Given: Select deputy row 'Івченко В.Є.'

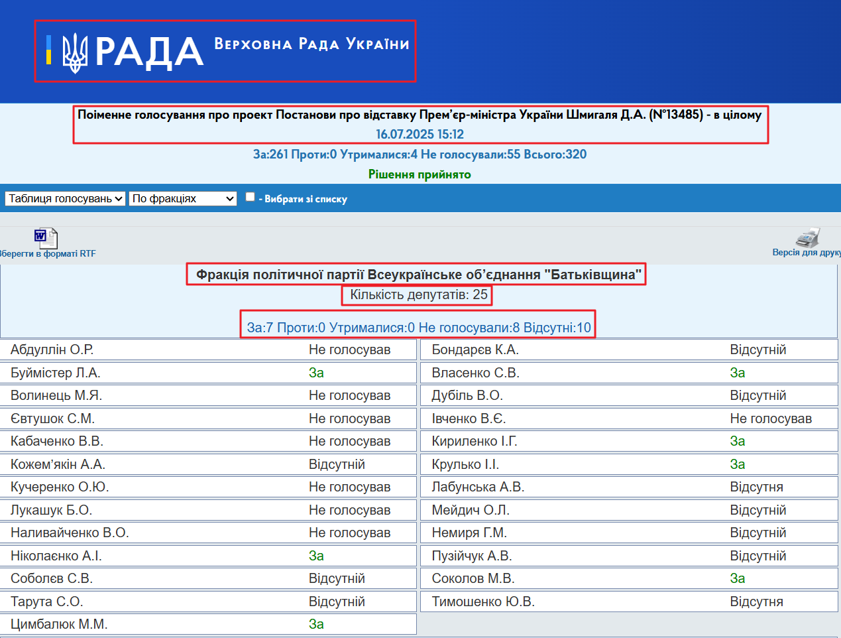Looking at the screenshot, I should click(x=630, y=418).
